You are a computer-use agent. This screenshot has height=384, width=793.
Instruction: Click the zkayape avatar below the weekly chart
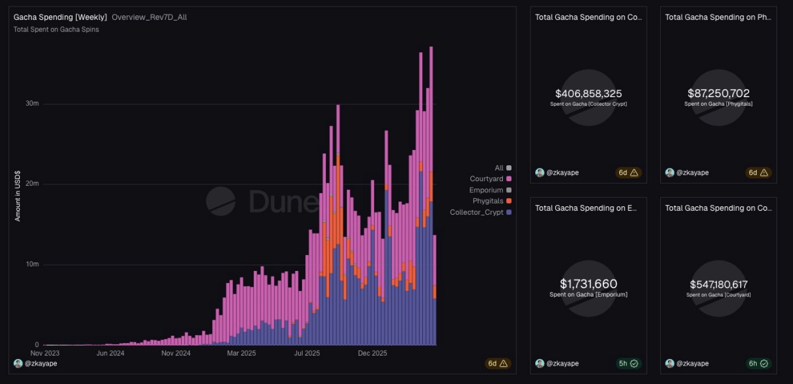click(18, 364)
